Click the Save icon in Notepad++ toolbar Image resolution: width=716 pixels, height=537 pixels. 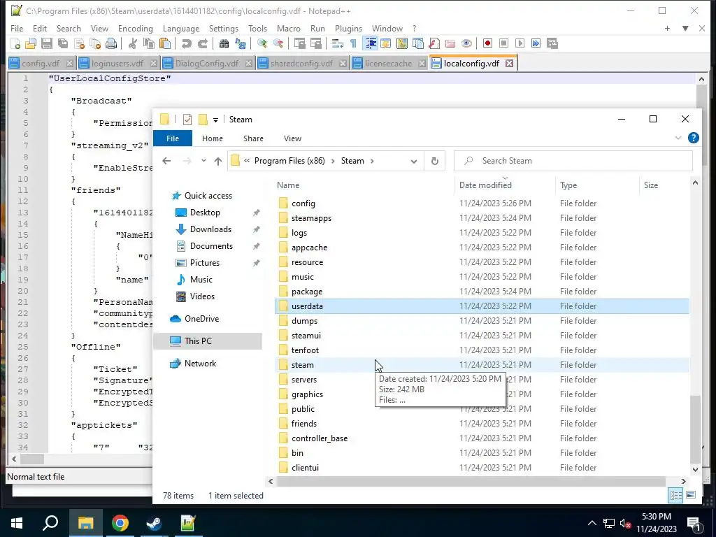coord(47,43)
